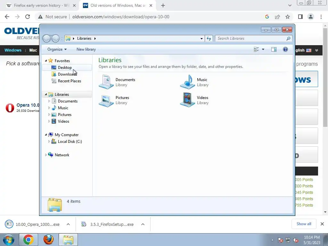Open the Organize dropdown menu
Image resolution: width=328 pixels, height=246 pixels.
57,49
